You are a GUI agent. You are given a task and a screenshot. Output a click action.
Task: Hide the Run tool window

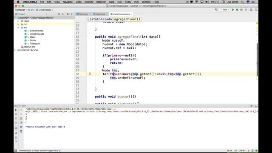[x=256, y=106]
